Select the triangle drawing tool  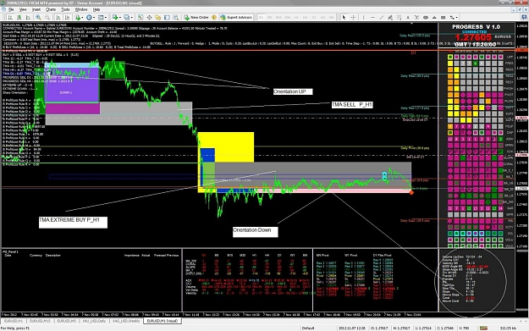pos(434,17)
